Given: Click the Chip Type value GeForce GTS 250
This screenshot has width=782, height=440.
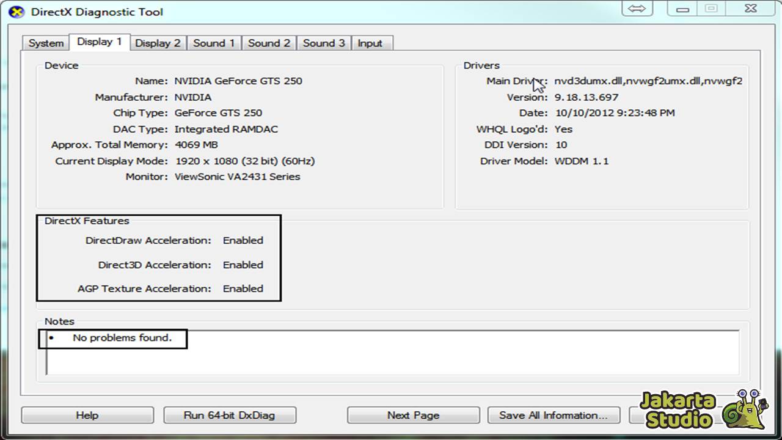Looking at the screenshot, I should 218,113.
